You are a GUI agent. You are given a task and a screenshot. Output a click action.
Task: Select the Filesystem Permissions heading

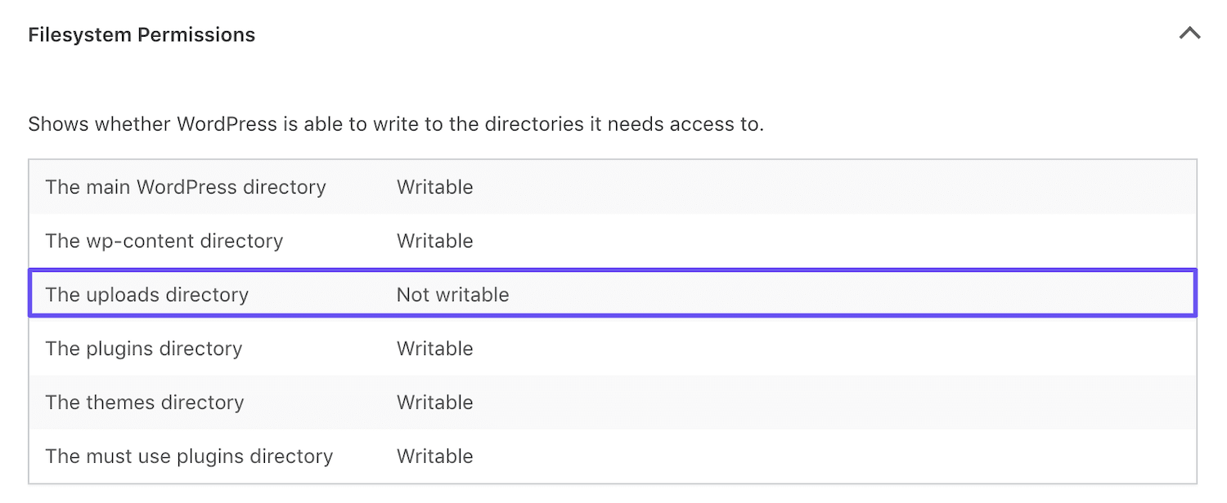pos(142,34)
